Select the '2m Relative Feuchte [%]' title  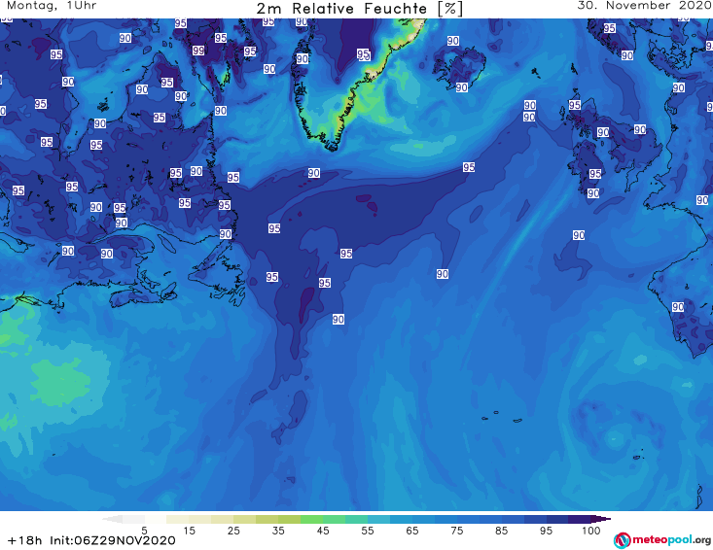point(359,9)
